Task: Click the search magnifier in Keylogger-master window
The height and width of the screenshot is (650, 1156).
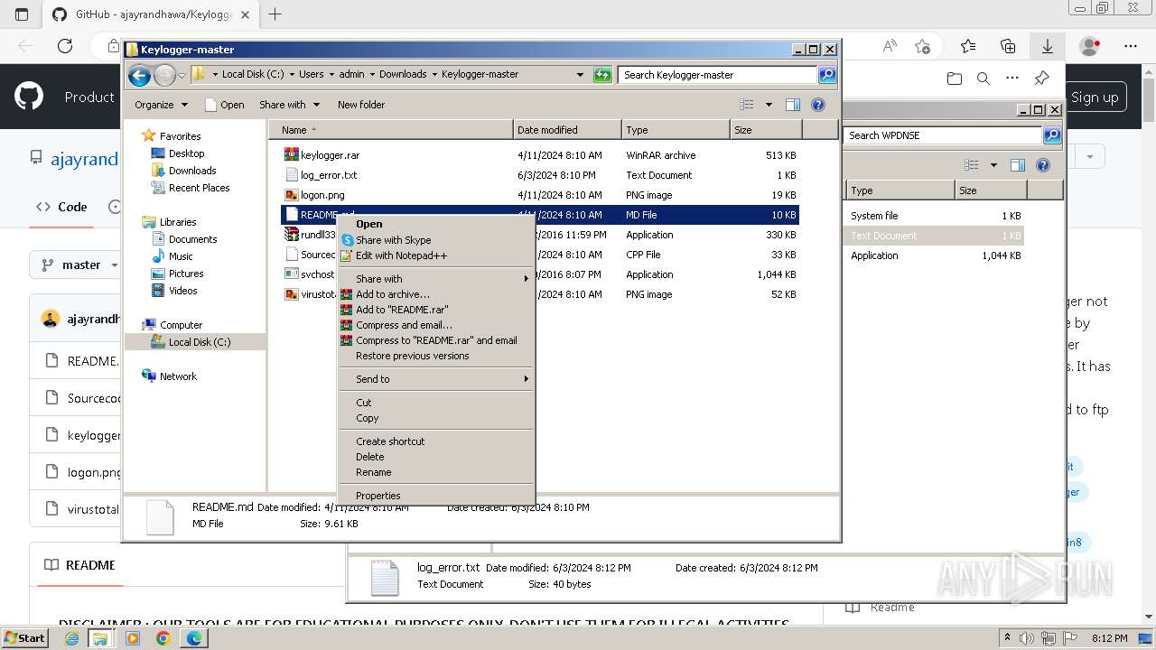Action: 827,75
